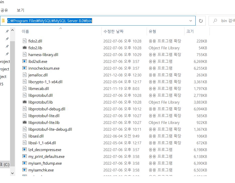Viewport: 235px width, 183px height.
Task: Click the myisam_ftdump.exe application icon
Action: 25,163
